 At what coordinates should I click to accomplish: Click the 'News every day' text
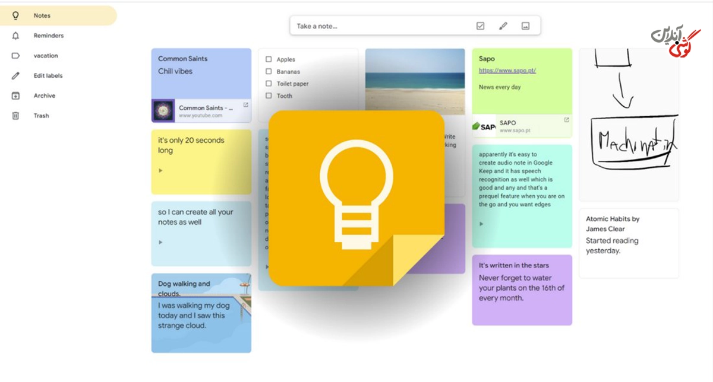(500, 87)
